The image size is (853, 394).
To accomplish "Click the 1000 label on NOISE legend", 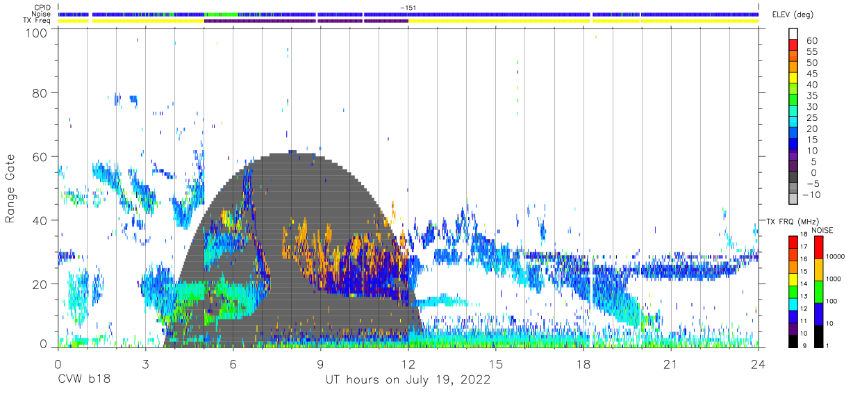I will coord(834,279).
